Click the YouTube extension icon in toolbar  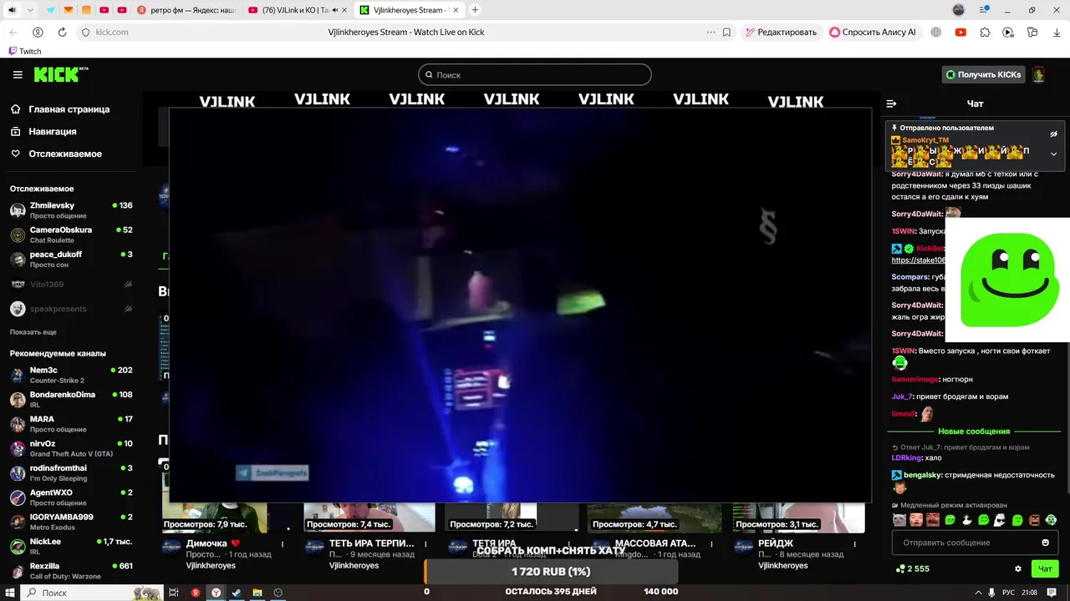[x=960, y=32]
